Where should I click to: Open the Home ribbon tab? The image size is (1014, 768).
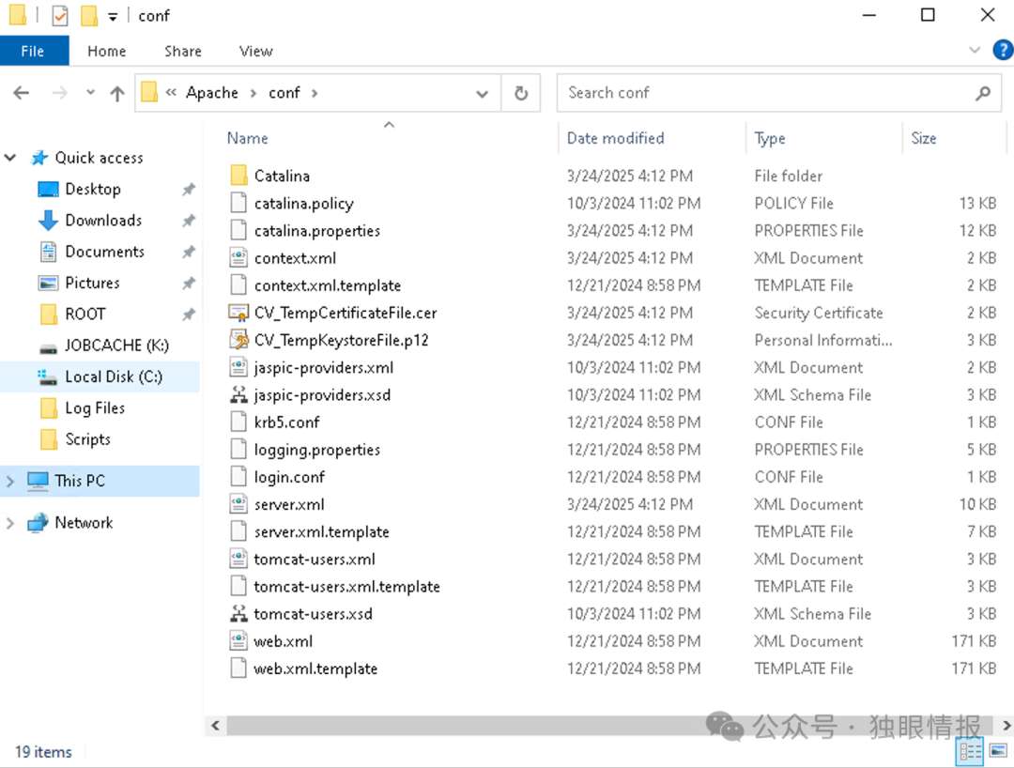107,51
